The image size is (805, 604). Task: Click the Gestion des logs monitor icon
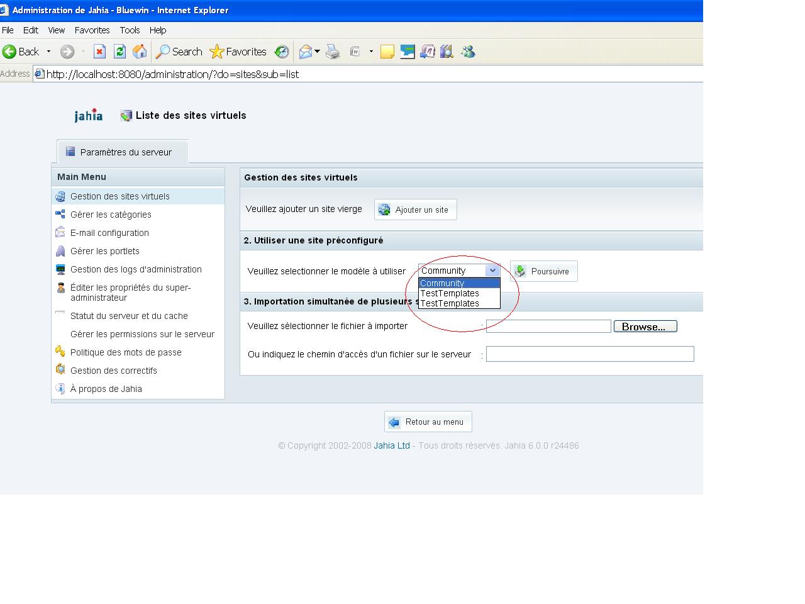[x=60, y=269]
